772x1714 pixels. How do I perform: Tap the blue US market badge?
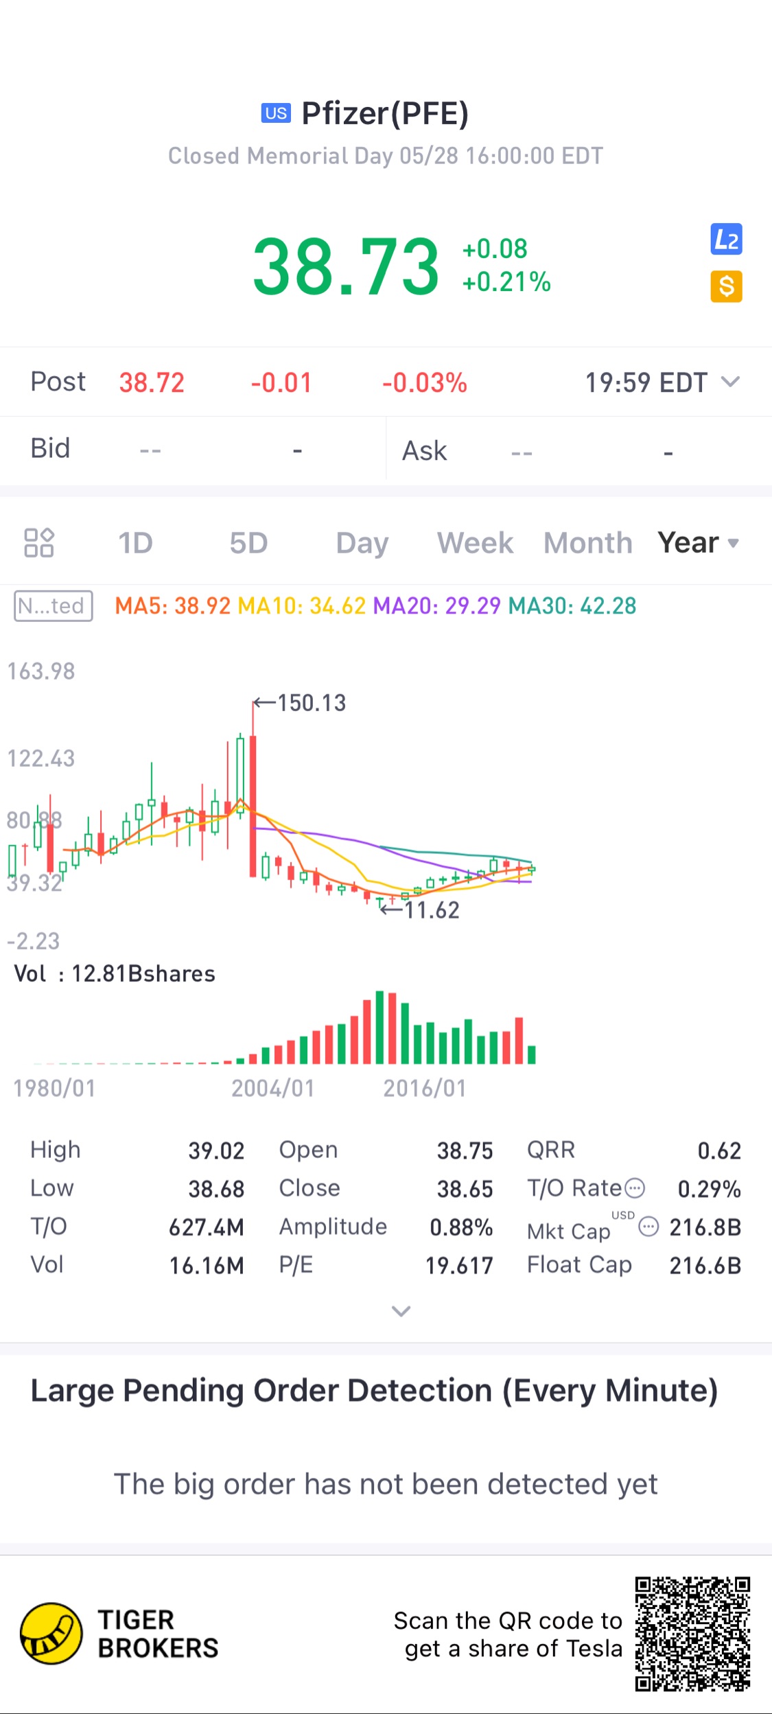coord(276,113)
